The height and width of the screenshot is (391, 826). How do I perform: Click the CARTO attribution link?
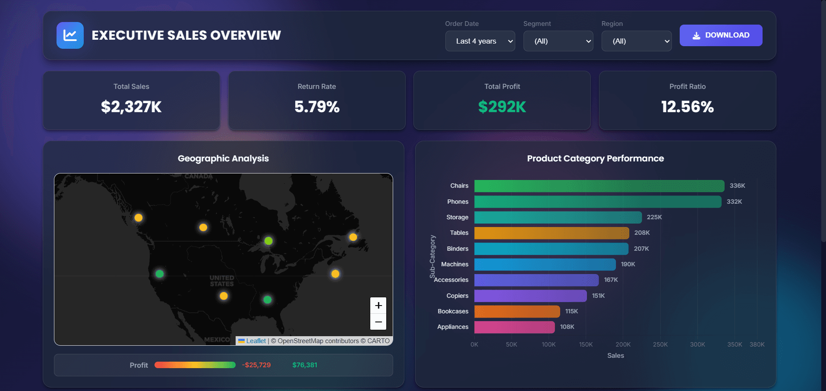point(379,341)
